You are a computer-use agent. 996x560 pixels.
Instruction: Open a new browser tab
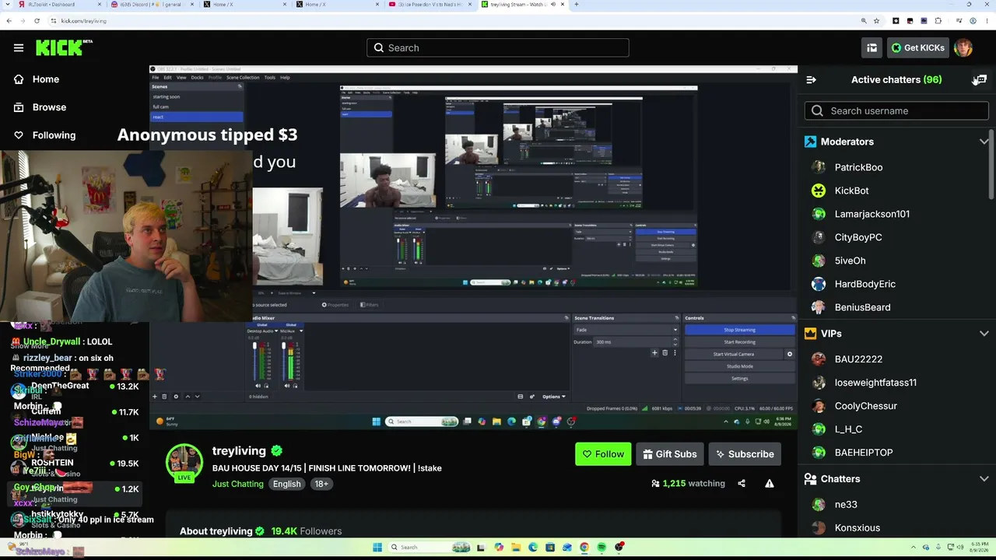pos(576,5)
